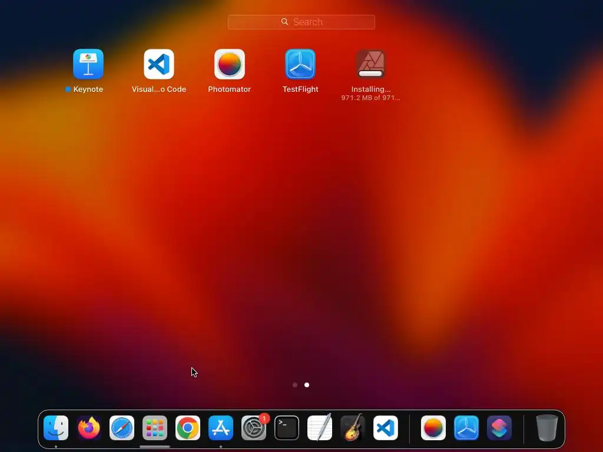The width and height of the screenshot is (603, 452).
Task: Launch TestFlight from the Launchpad grid
Action: tap(300, 64)
